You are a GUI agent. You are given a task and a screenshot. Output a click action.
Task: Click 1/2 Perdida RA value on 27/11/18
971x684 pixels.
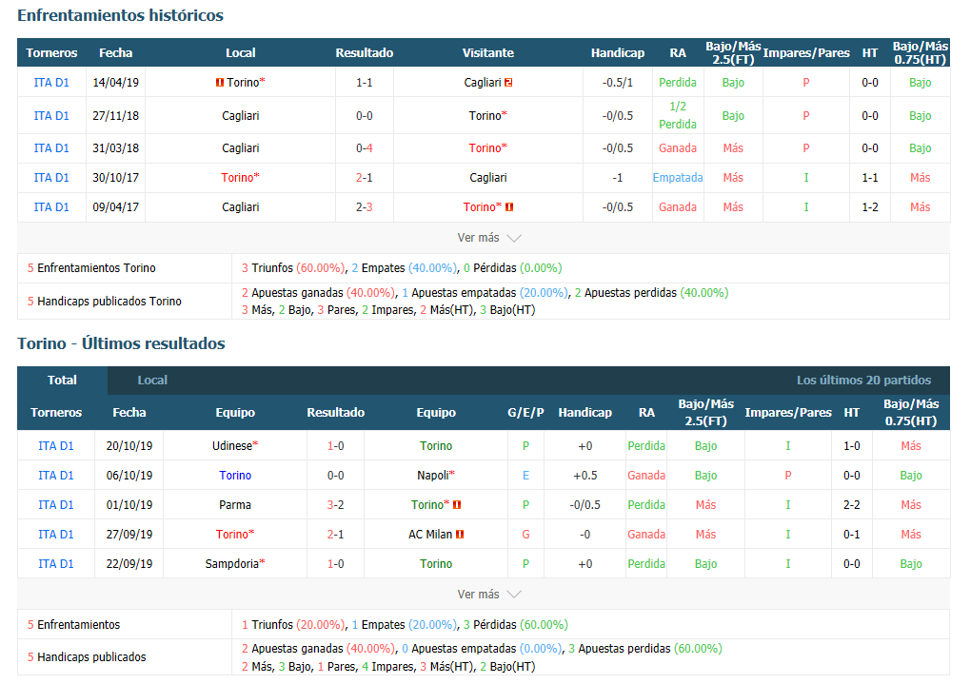point(678,116)
